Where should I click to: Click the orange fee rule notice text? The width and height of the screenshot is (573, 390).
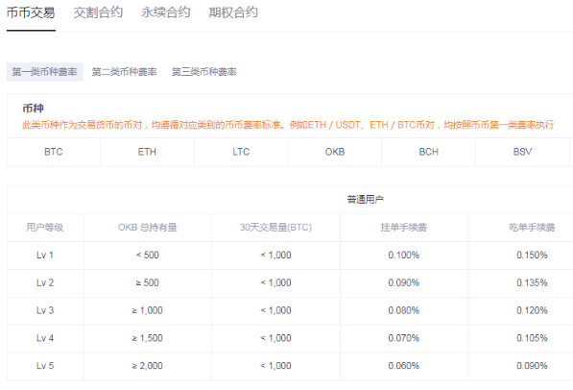click(x=288, y=125)
